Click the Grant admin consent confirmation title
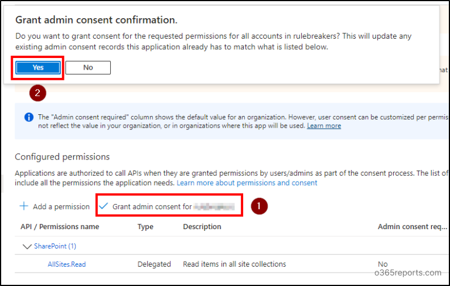This screenshot has height=286, width=450. click(x=97, y=20)
